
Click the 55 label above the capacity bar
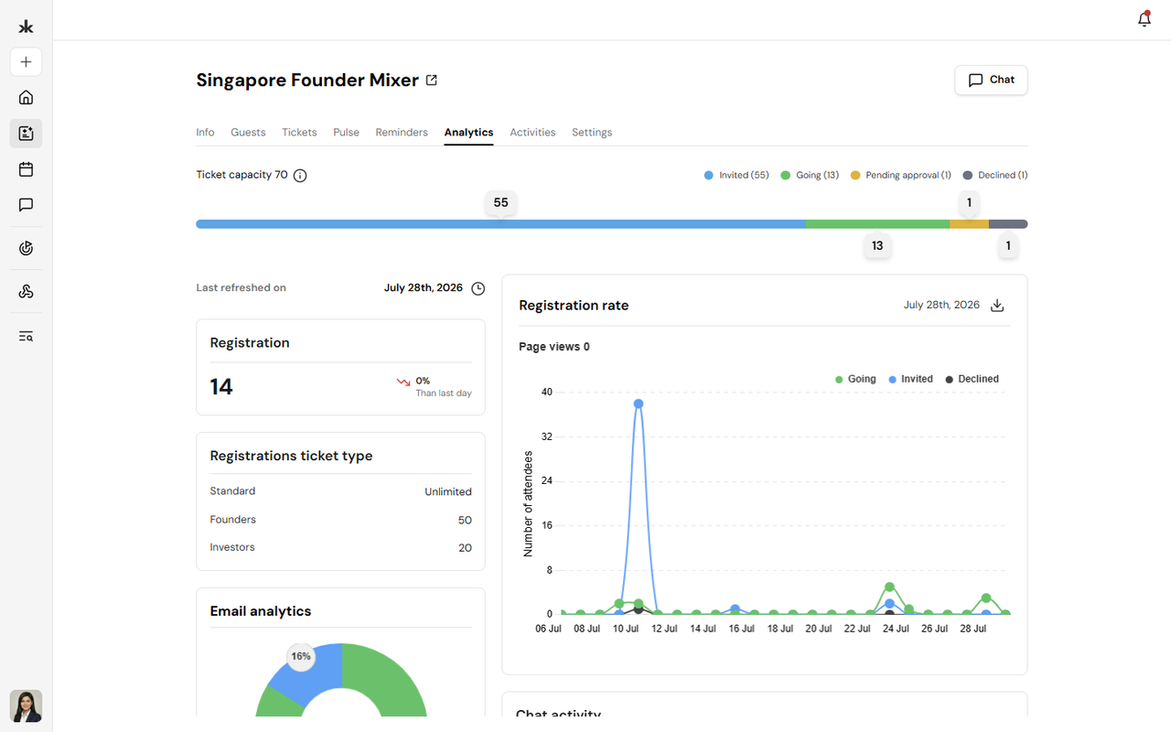[x=500, y=203]
